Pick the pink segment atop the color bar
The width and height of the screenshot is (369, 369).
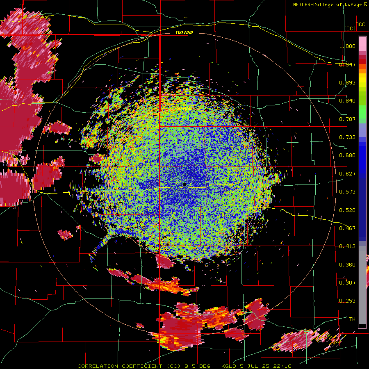tap(362, 44)
